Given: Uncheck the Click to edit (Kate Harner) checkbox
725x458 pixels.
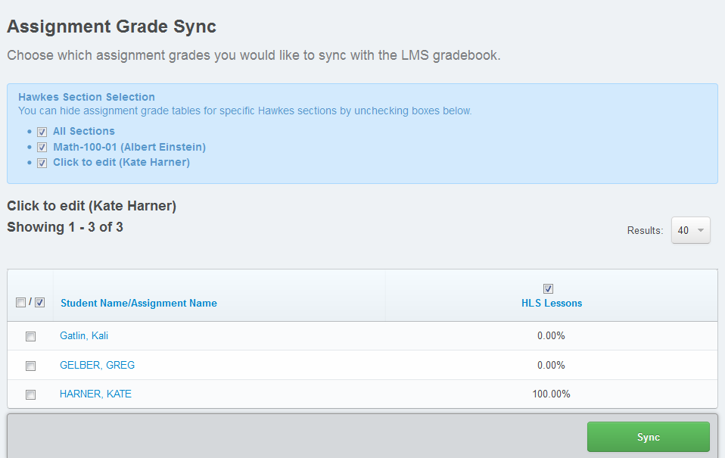Looking at the screenshot, I should (42, 163).
